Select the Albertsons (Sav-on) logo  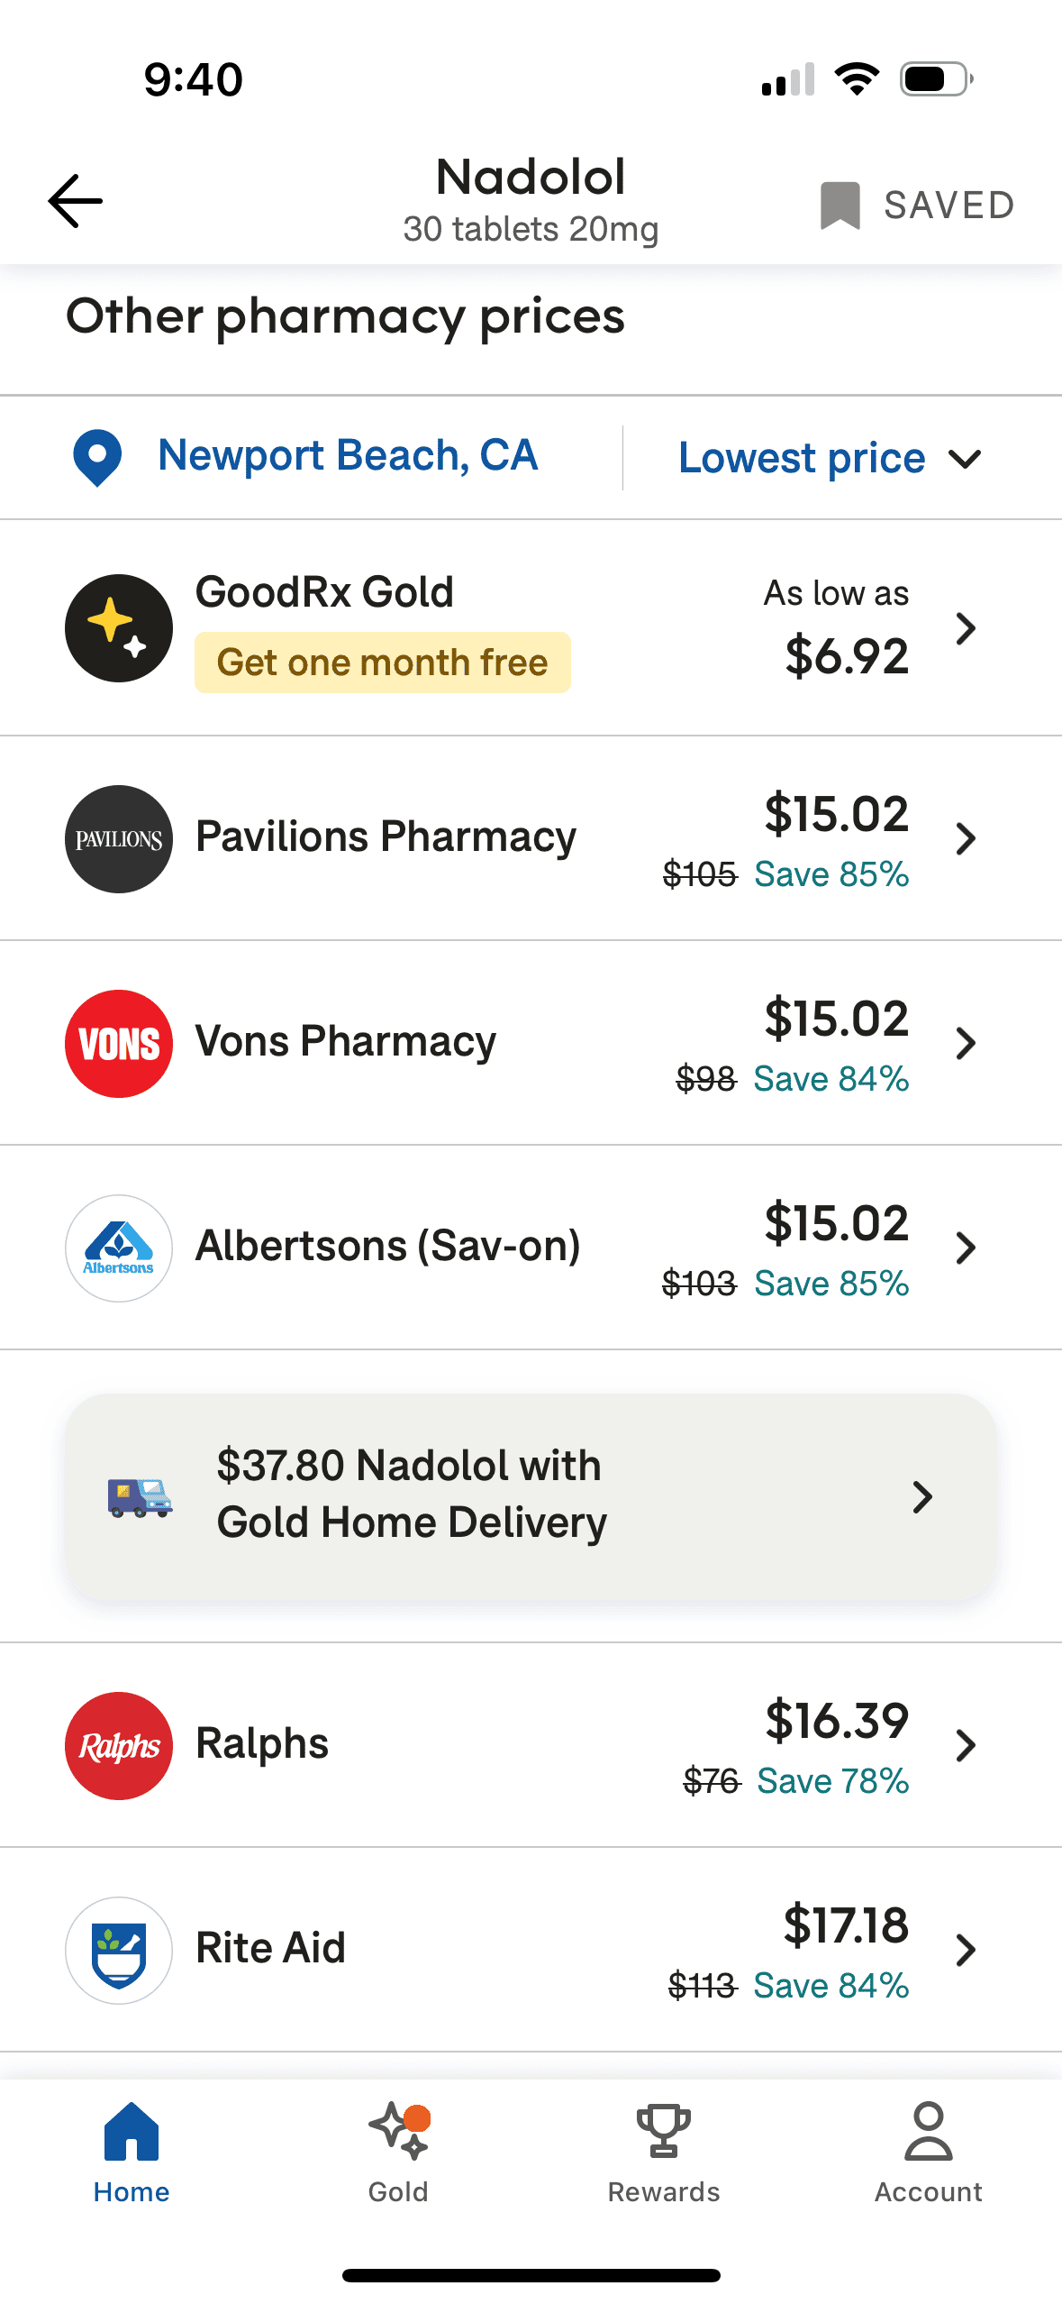click(119, 1248)
